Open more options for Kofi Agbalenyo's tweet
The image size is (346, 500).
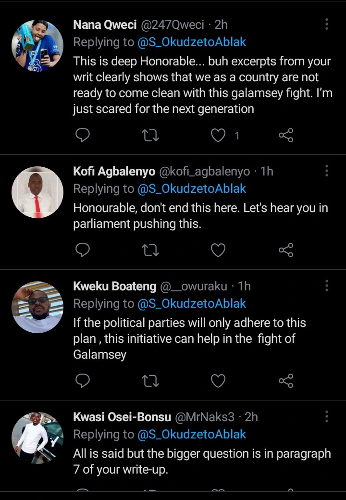click(327, 171)
